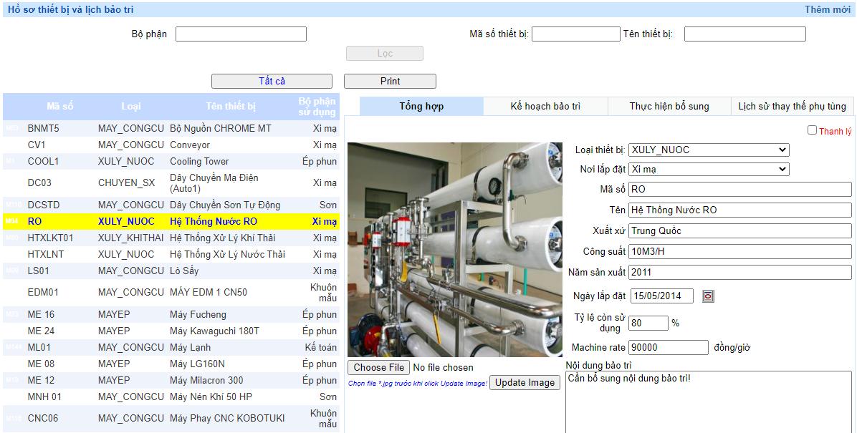Go to Lịch sử thay thế phụ tùng tab

point(792,107)
